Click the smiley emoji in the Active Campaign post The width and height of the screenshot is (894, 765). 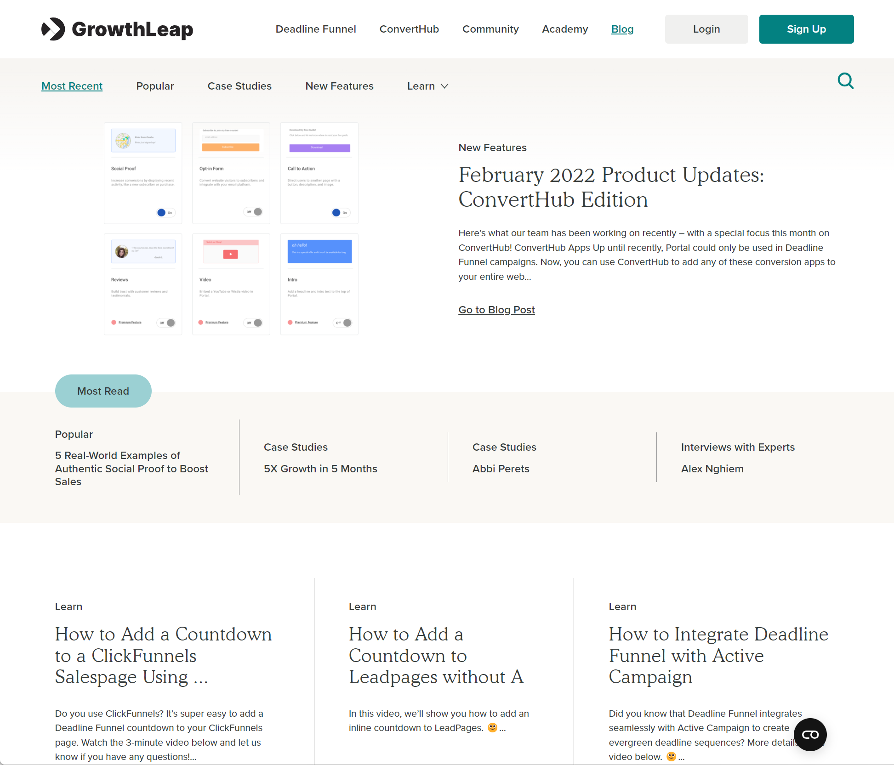672,756
